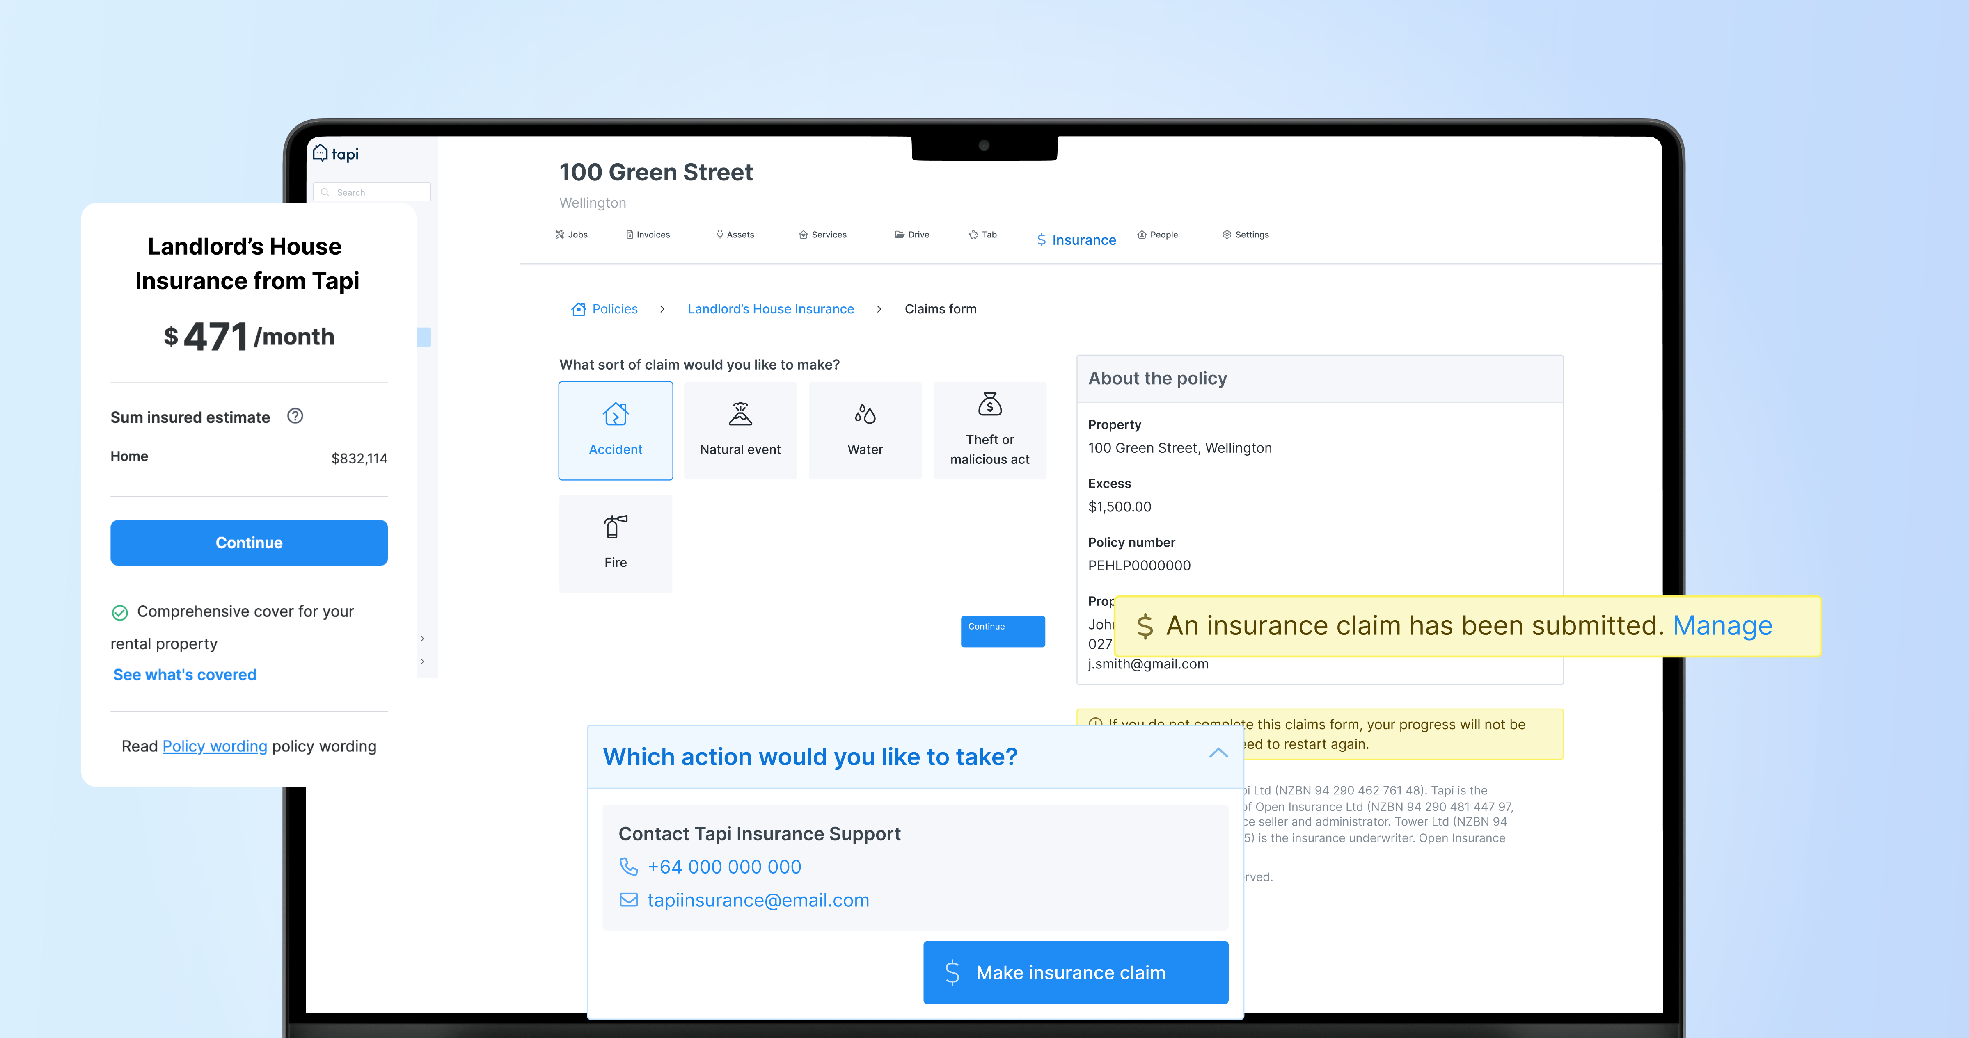Viewport: 1969px width, 1038px height.
Task: Click the email envelope icon
Action: (628, 900)
